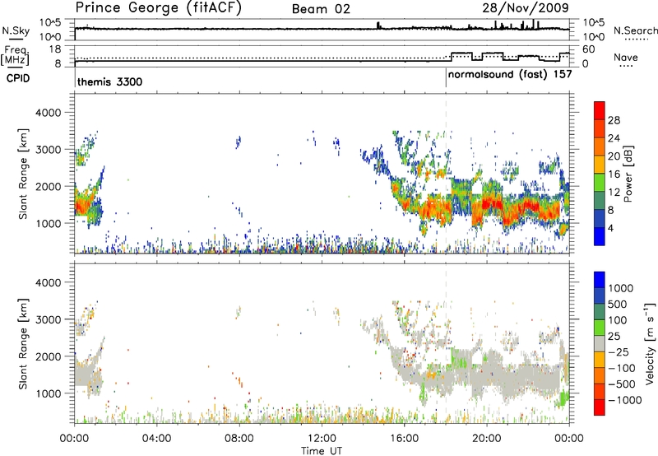The image size is (658, 456).
Task: Click the '08:00' time axis tick label
Action: [239, 439]
